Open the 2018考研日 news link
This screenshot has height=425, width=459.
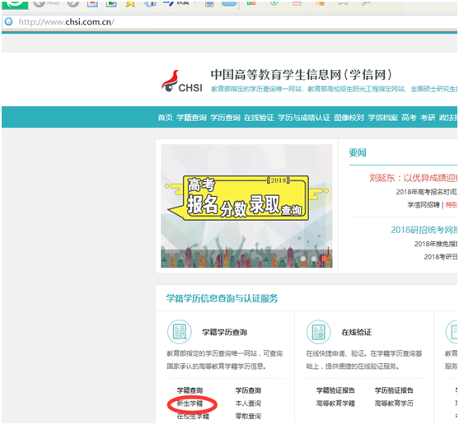[x=441, y=257]
